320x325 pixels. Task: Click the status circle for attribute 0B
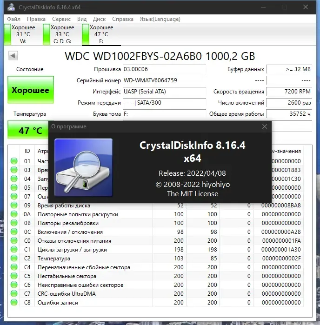(14, 223)
